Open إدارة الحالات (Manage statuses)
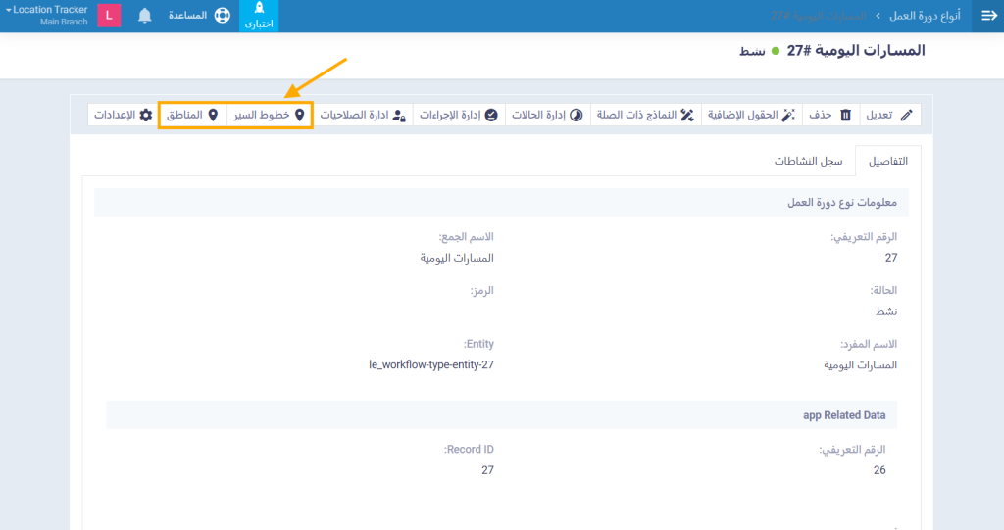The image size is (1004, 530). [x=548, y=115]
